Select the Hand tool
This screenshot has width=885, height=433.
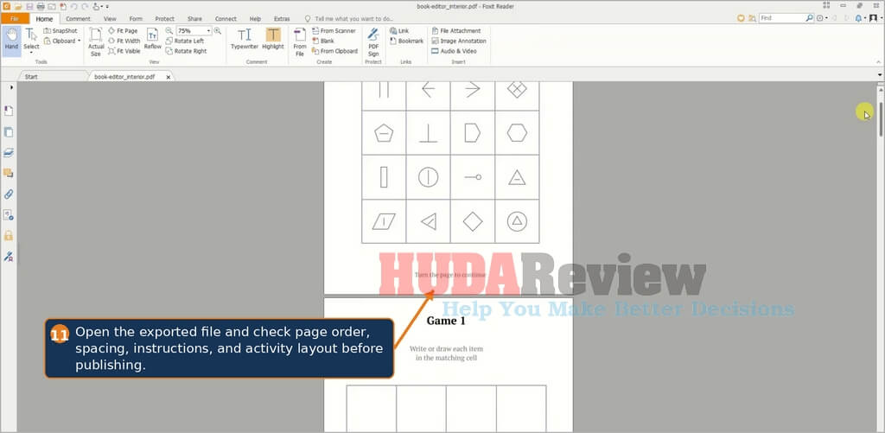[x=11, y=41]
